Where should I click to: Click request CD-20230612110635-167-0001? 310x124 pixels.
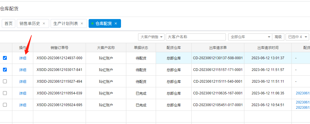[x=218, y=93]
